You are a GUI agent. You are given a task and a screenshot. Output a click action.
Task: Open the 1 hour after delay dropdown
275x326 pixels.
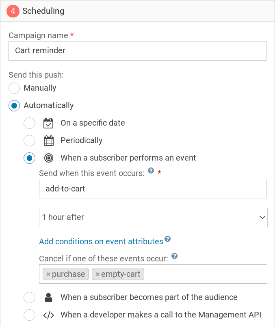(153, 217)
